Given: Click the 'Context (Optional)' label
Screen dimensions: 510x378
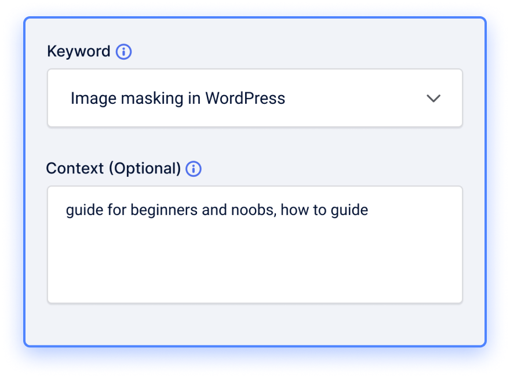Looking at the screenshot, I should tap(114, 169).
